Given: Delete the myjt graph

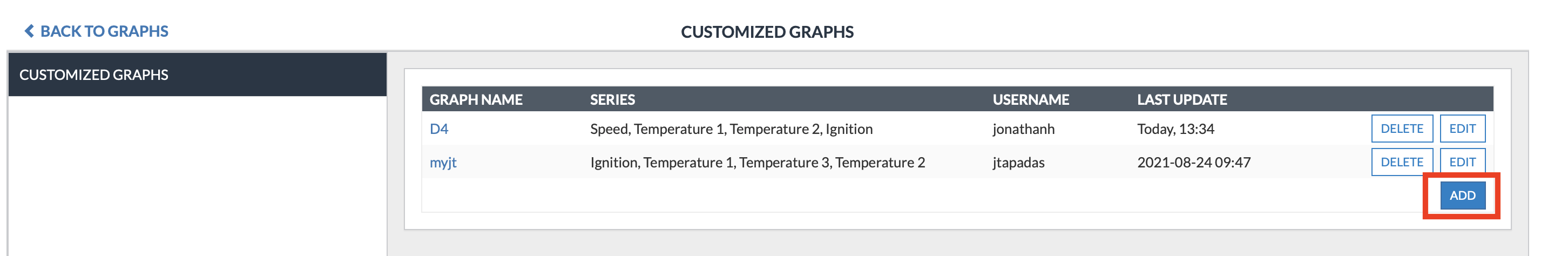Looking at the screenshot, I should point(1401,161).
